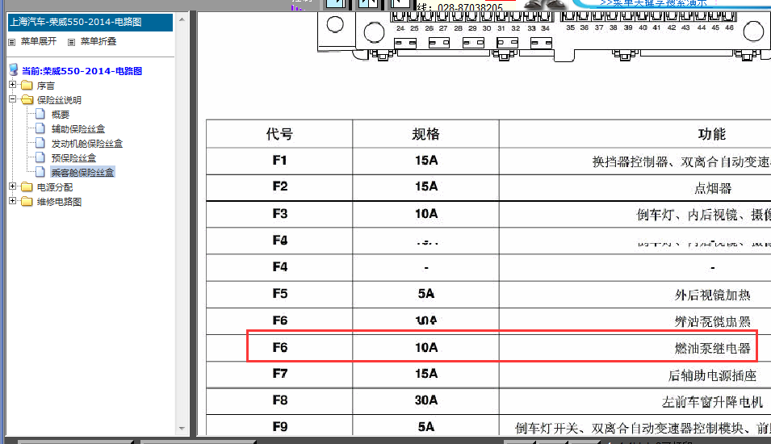Click the F5 code cell
771x444 pixels.
click(279, 294)
